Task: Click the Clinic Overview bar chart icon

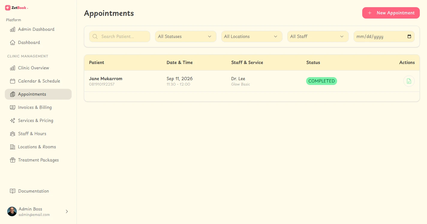Action: pyautogui.click(x=13, y=68)
